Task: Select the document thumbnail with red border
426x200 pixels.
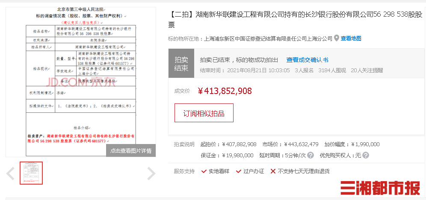Action: coord(31,173)
